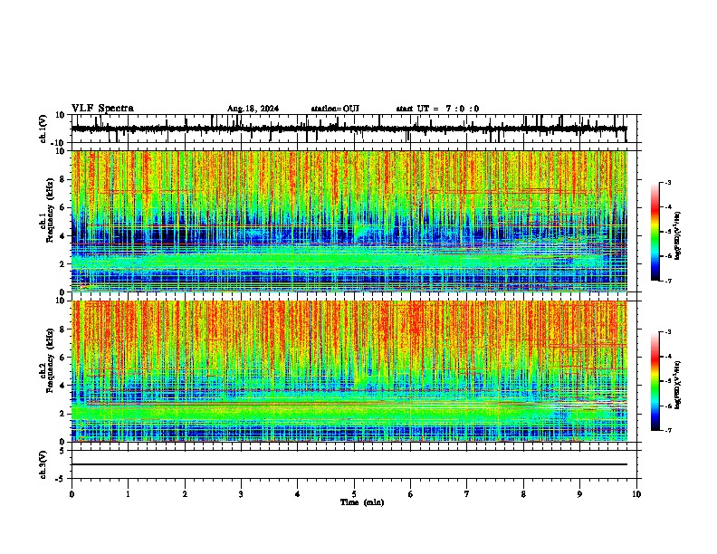The height and width of the screenshot is (554, 717).
Task: Click the time axis tick label '5'
Action: (354, 494)
